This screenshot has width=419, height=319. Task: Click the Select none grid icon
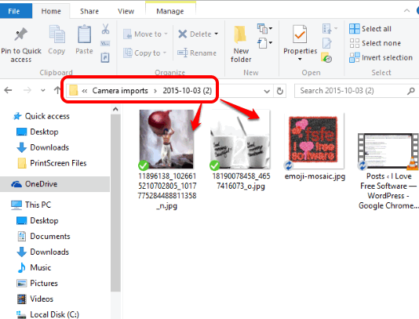coord(355,43)
